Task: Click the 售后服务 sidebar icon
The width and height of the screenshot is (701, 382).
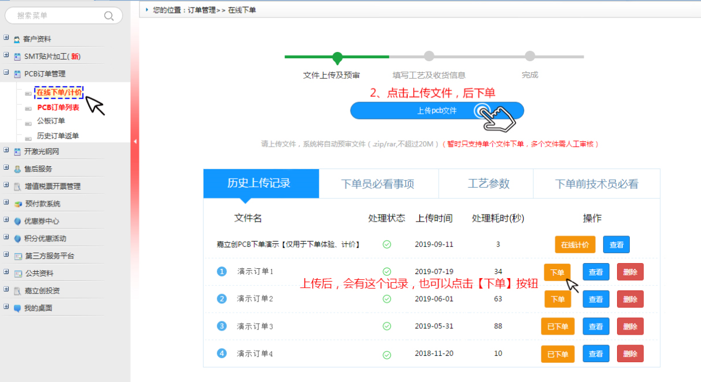Action: point(17,169)
